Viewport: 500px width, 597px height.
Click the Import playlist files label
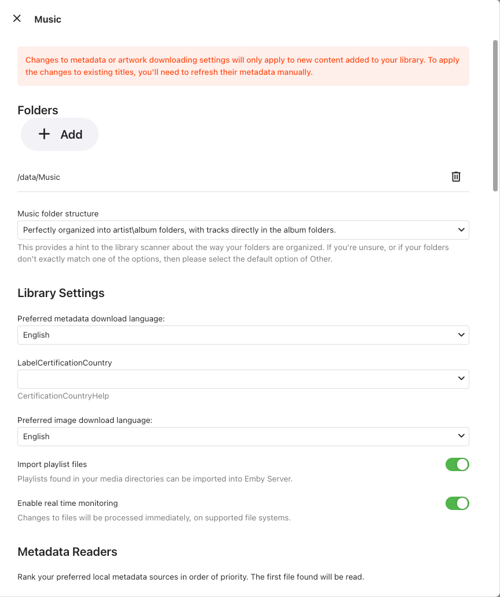click(x=52, y=464)
